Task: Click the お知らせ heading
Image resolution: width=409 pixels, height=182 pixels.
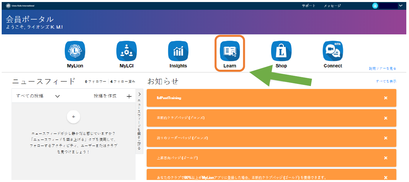Action: coord(163,81)
